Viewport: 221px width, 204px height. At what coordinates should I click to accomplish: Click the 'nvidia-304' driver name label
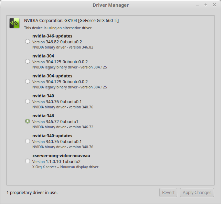click(43, 56)
